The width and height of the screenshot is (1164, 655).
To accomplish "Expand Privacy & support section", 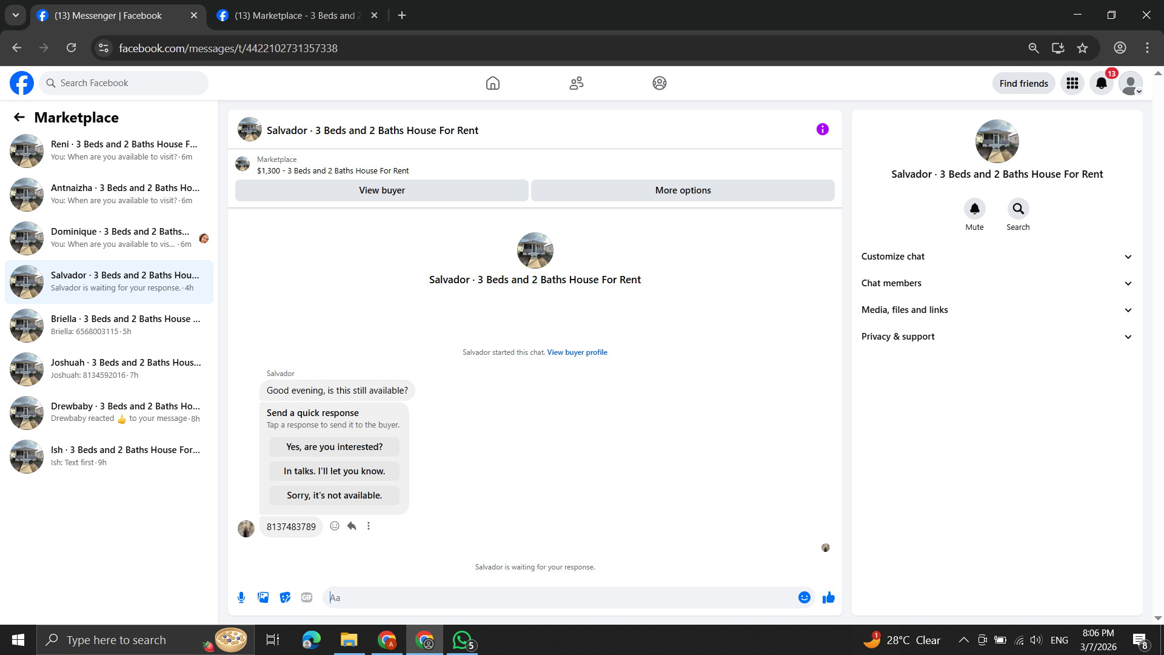I will pyautogui.click(x=997, y=337).
